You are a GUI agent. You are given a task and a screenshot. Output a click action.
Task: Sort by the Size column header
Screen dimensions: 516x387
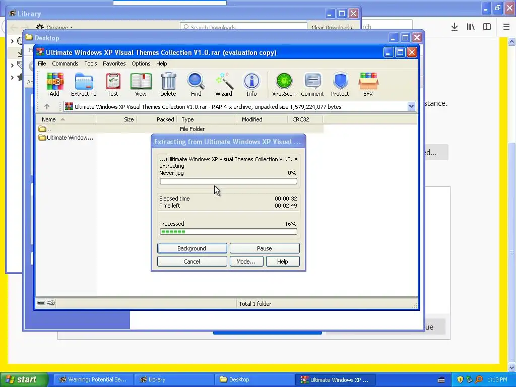[x=116, y=119]
